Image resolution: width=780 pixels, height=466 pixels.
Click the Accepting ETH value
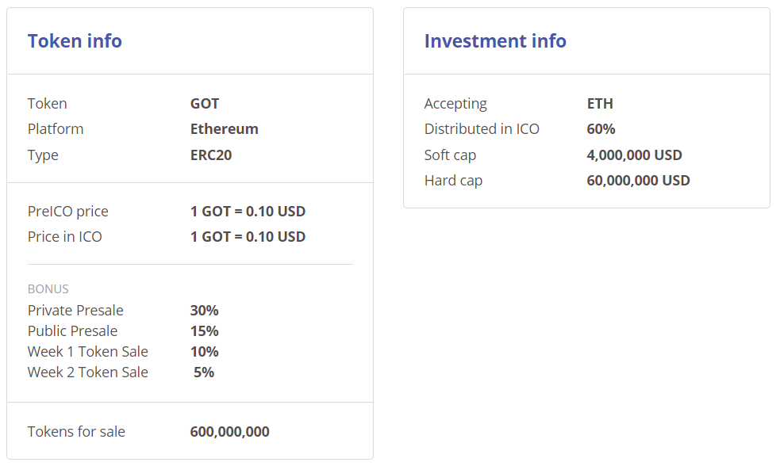600,104
